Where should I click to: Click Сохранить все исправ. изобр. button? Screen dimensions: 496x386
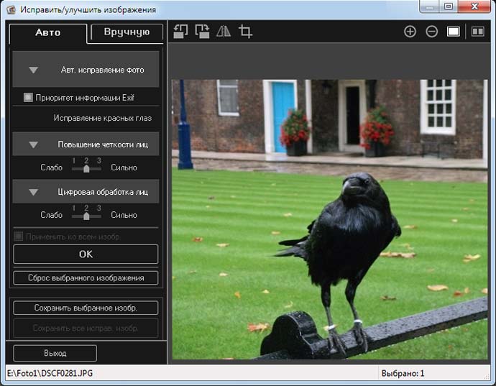click(x=86, y=328)
